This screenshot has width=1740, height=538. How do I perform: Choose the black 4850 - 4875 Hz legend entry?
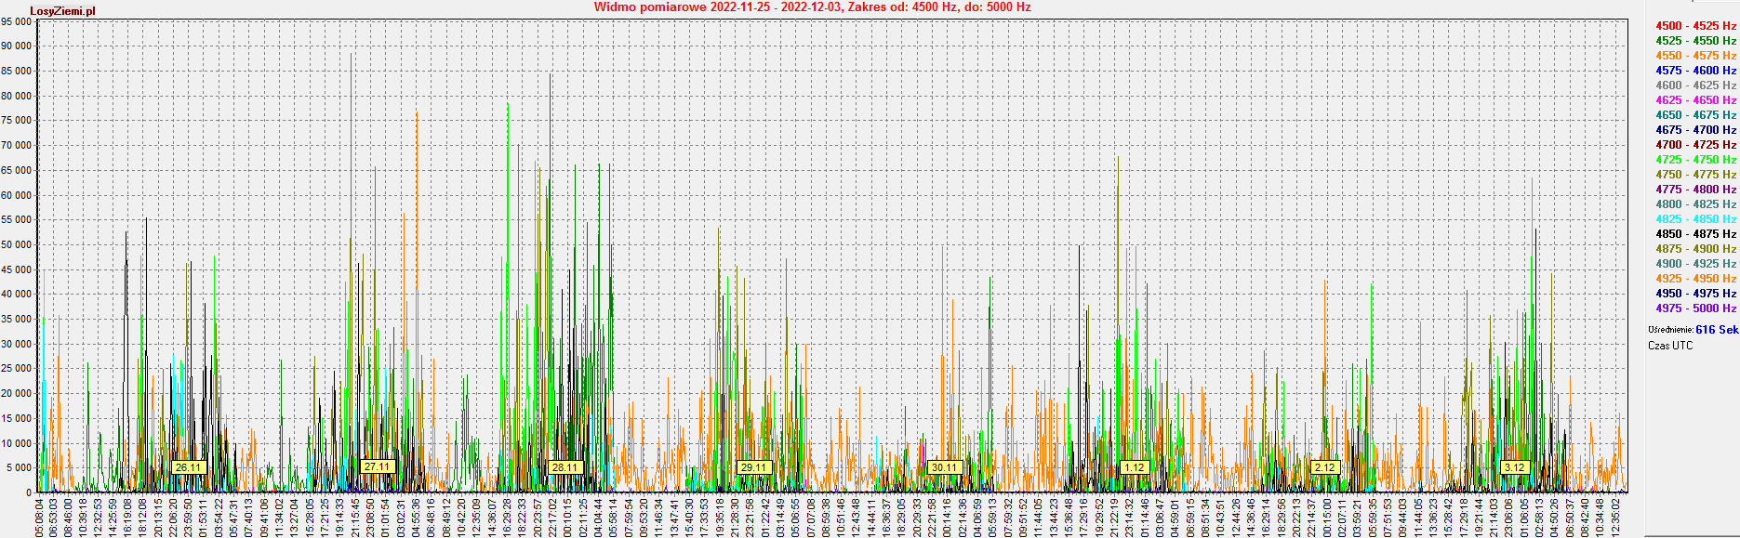pos(1694,234)
